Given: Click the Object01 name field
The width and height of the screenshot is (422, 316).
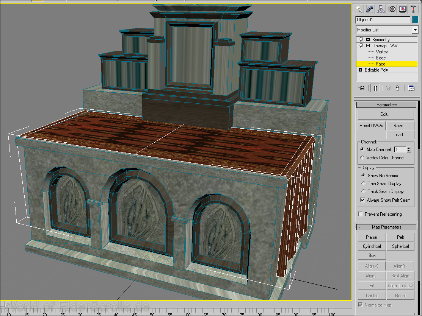Looking at the screenshot, I should pos(383,20).
